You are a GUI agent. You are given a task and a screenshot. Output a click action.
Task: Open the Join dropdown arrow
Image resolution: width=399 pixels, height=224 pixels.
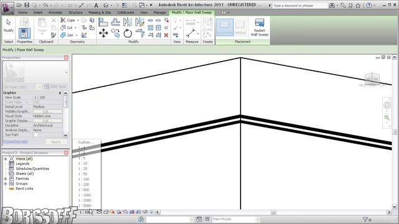tap(76, 35)
